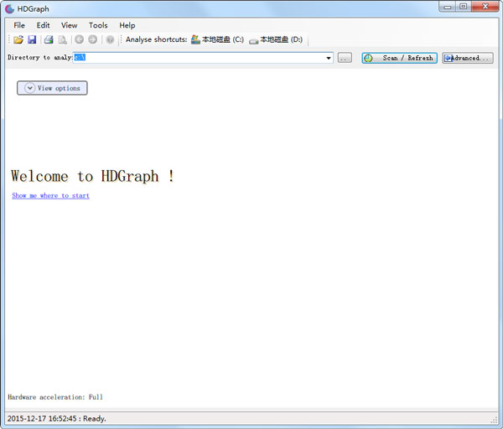Viewport: 503px width, 429px height.
Task: Open the File menu
Action: [19, 25]
